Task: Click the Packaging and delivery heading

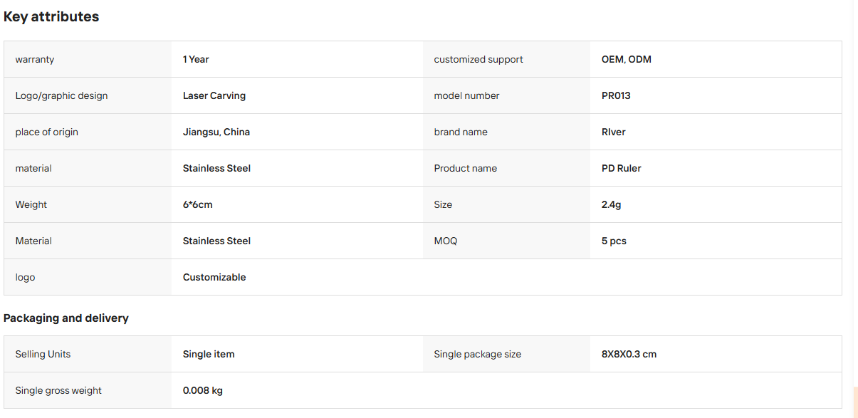Action: pyautogui.click(x=66, y=318)
